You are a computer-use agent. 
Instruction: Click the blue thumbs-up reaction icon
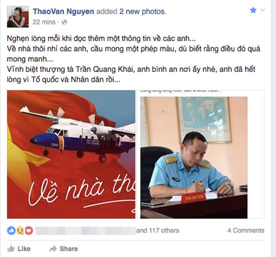pos(11,230)
